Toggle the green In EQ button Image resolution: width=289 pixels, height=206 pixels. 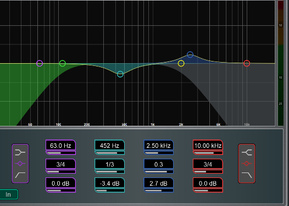tap(8, 194)
